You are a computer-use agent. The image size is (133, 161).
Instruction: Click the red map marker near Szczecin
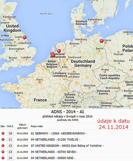101,41
